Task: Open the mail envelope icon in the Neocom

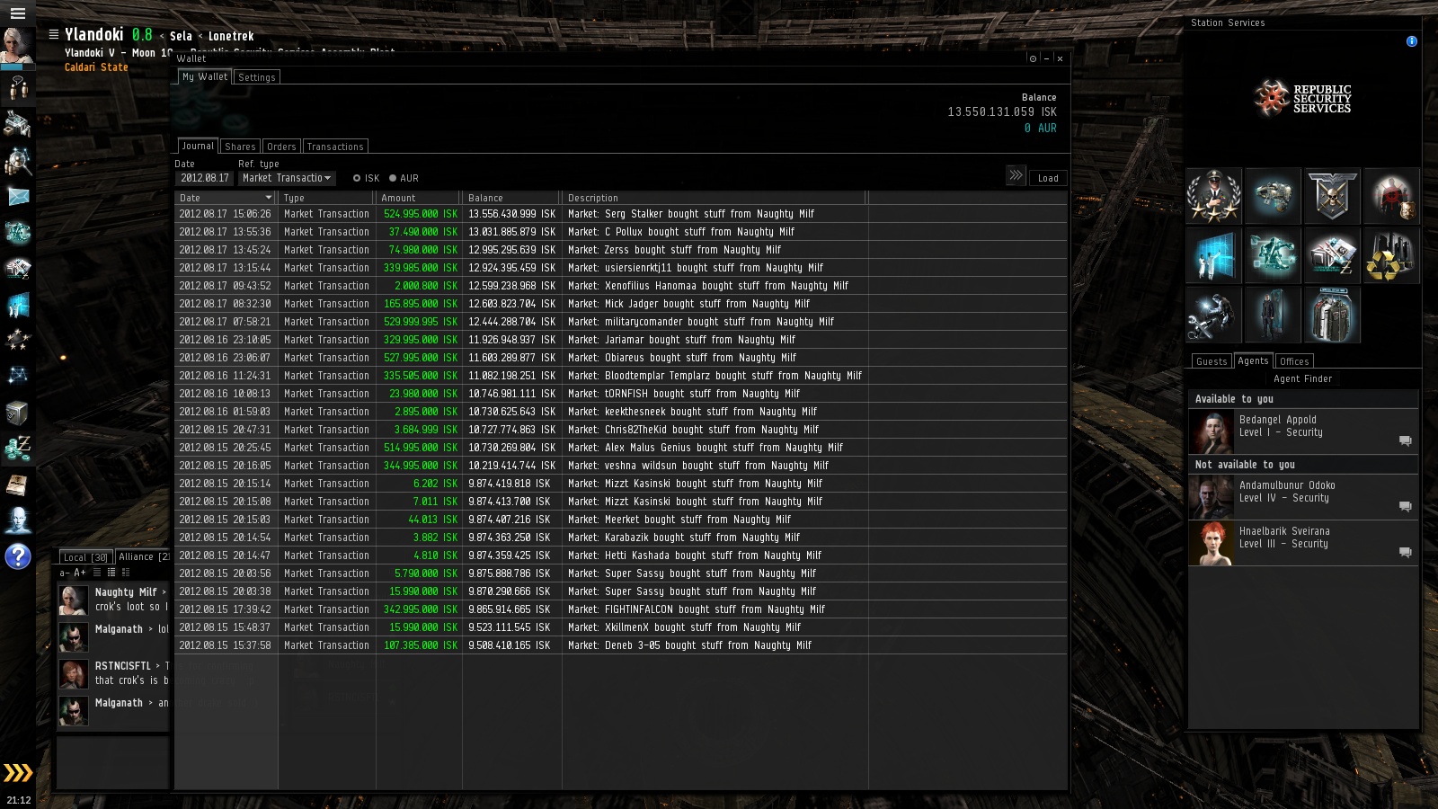Action: 18,197
